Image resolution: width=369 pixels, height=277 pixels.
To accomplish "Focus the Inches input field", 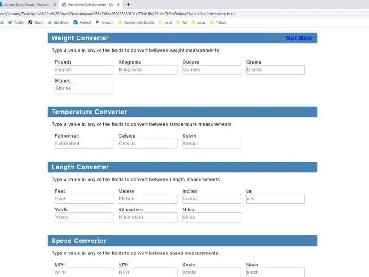I will click(212, 199).
